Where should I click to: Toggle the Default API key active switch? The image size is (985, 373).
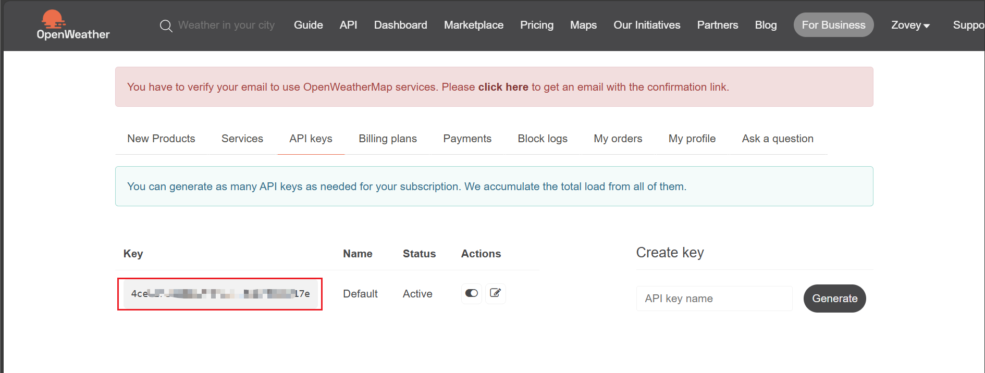coord(472,293)
